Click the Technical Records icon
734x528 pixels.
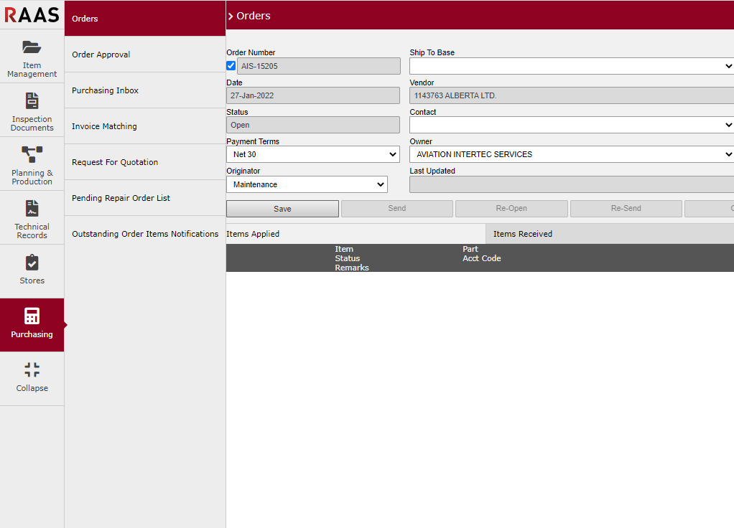click(32, 209)
